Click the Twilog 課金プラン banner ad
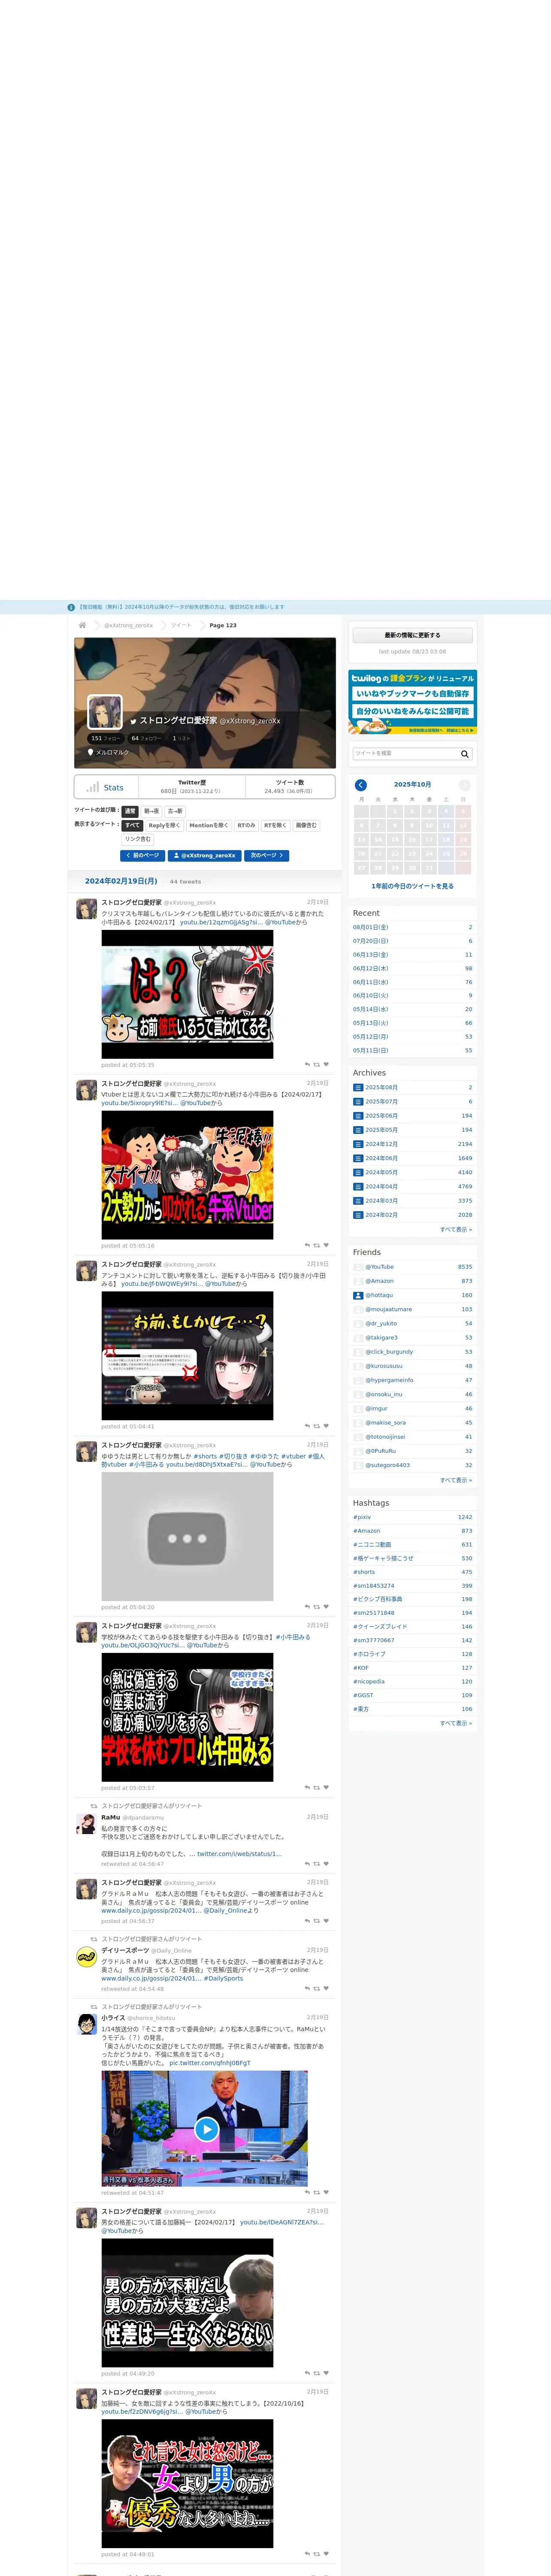551x2576 pixels. (x=412, y=702)
